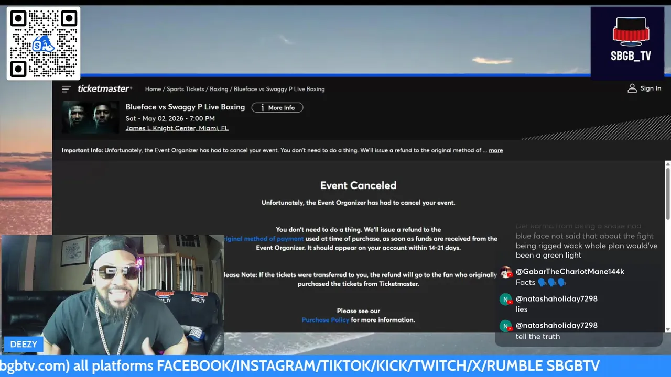The image size is (671, 377).
Task: Click the Ticketmaster logo
Action: pos(105,88)
